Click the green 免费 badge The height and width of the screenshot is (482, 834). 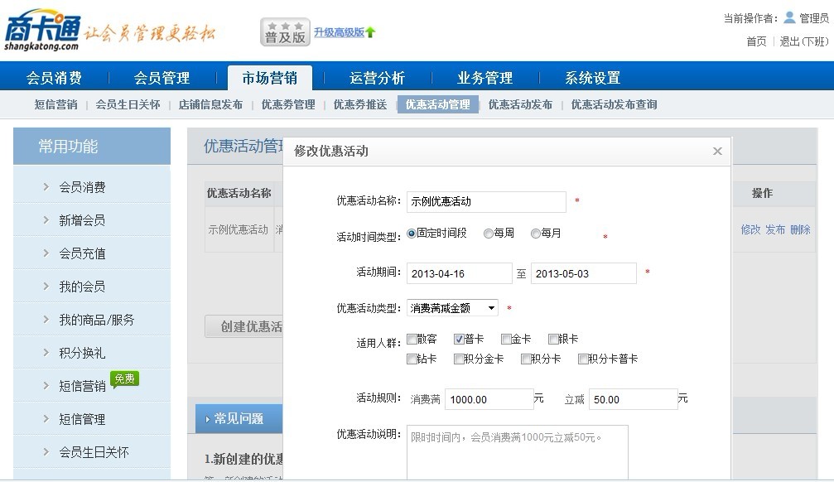126,379
